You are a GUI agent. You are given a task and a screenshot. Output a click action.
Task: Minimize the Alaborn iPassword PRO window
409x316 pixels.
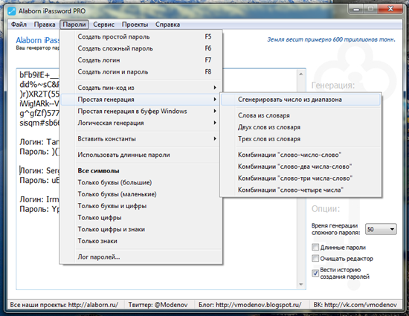click(356, 10)
